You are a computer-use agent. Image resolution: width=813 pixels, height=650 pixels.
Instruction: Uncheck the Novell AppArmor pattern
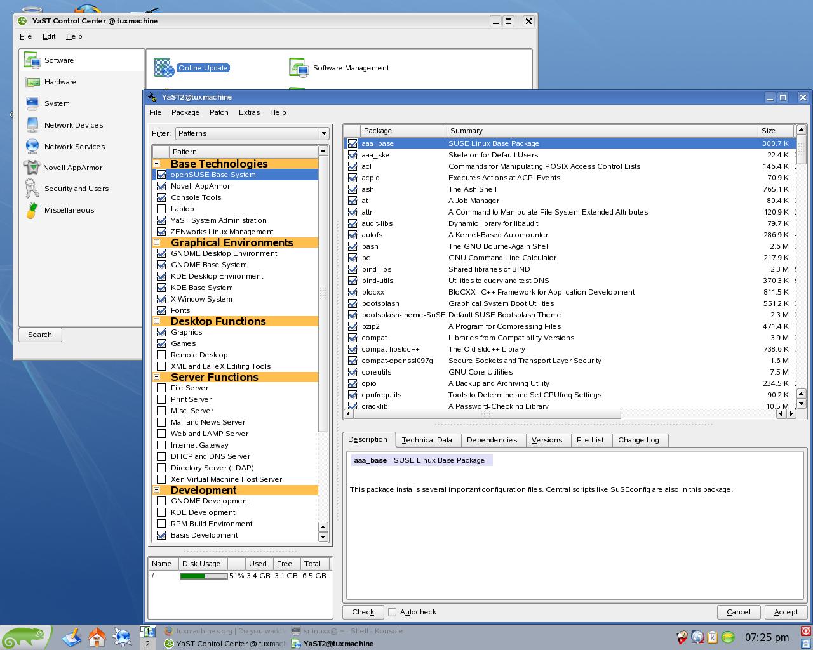click(x=161, y=186)
